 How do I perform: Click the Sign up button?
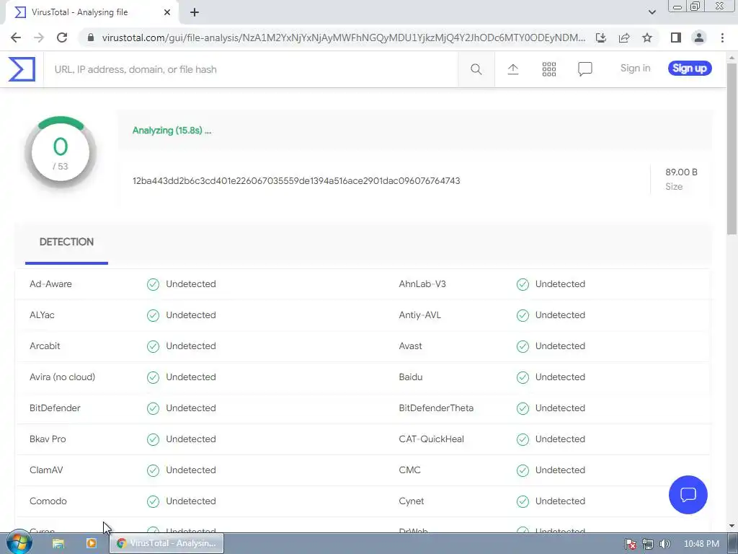point(690,69)
